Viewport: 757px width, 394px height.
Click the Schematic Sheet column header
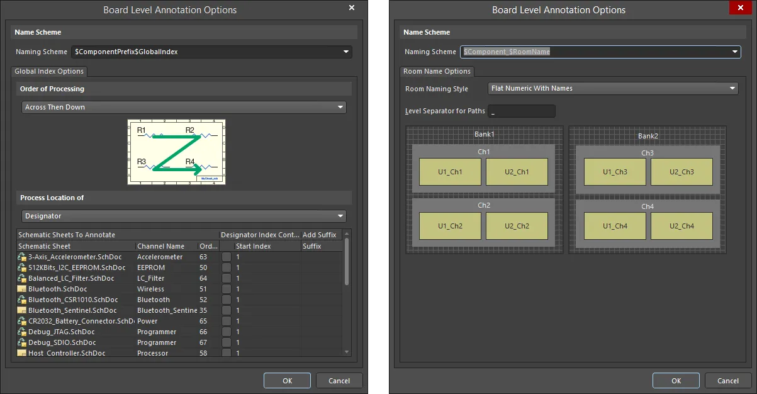[76, 246]
